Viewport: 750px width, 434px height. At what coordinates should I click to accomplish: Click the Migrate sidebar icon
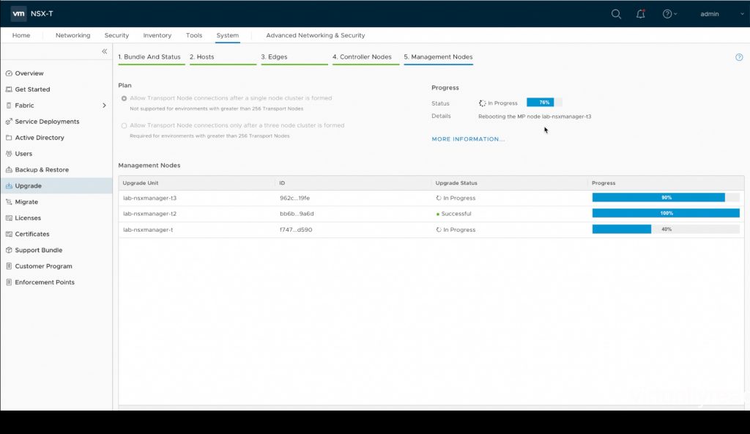tap(9, 202)
